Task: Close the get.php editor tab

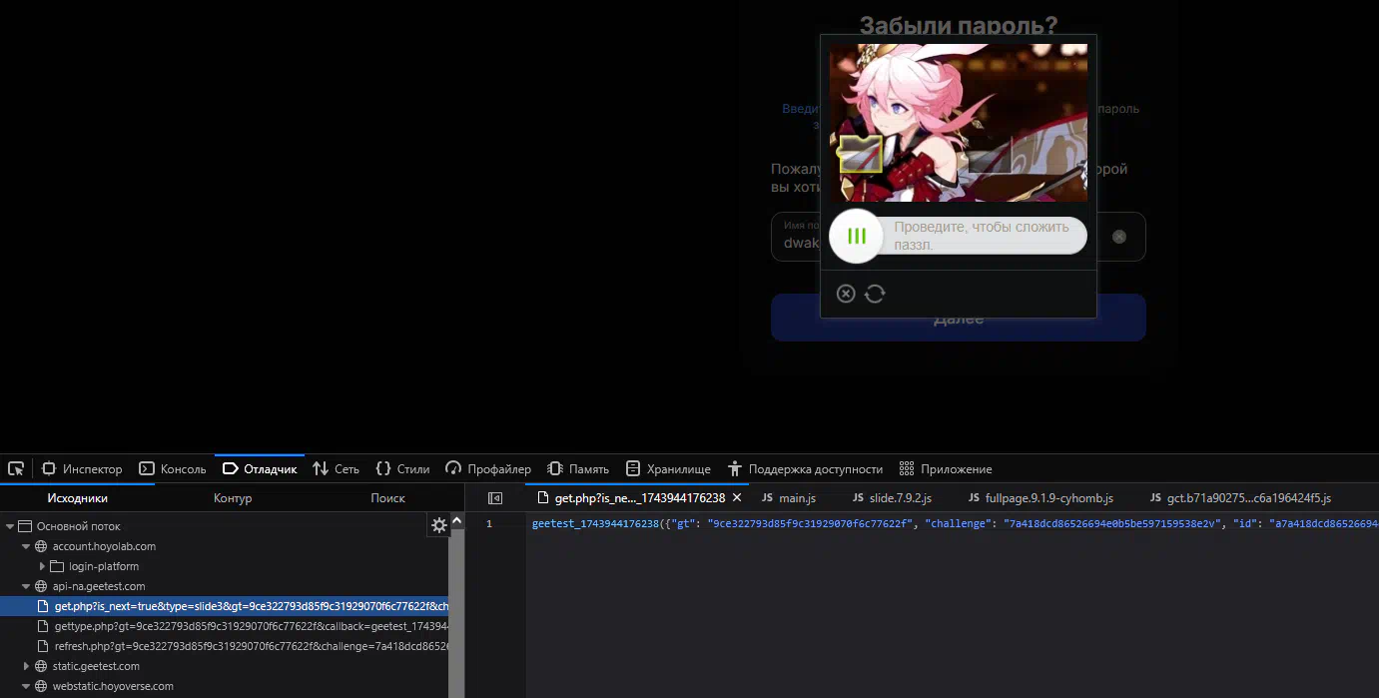Action: point(737,497)
